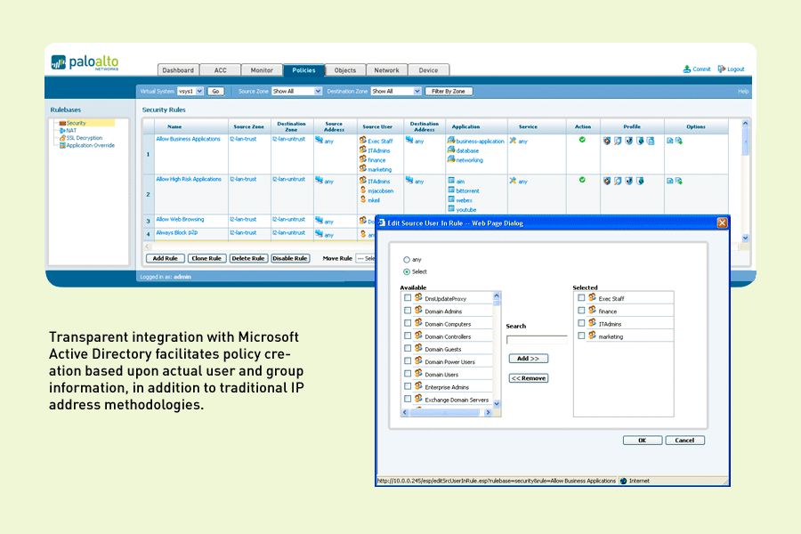Screen dimensions: 801x534
Task: Switch to the ACC tab
Action: pyautogui.click(x=220, y=70)
